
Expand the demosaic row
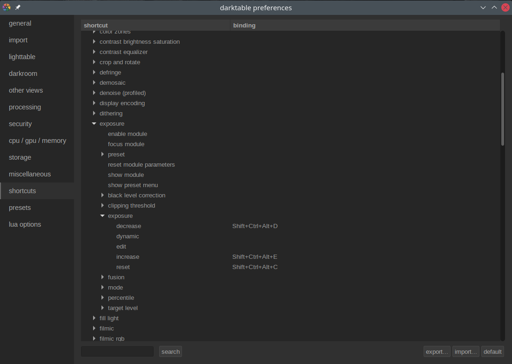[x=94, y=82]
